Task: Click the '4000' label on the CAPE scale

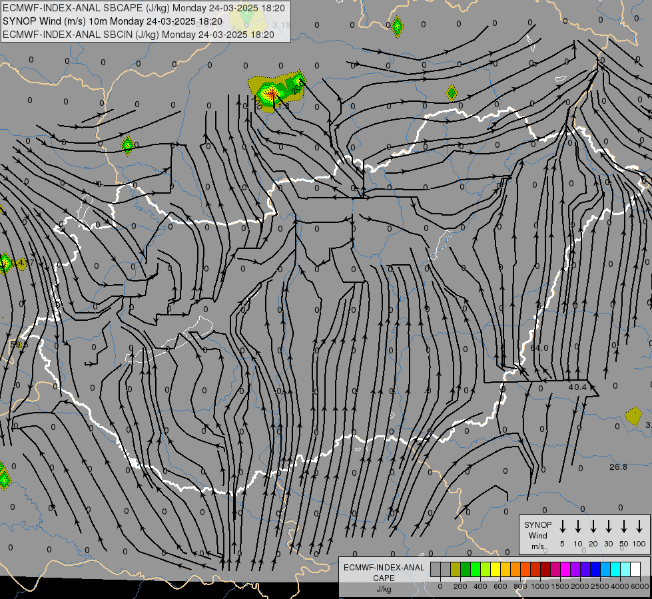Action: pos(620,586)
